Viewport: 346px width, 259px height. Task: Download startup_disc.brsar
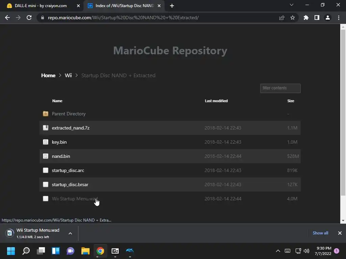click(70, 184)
